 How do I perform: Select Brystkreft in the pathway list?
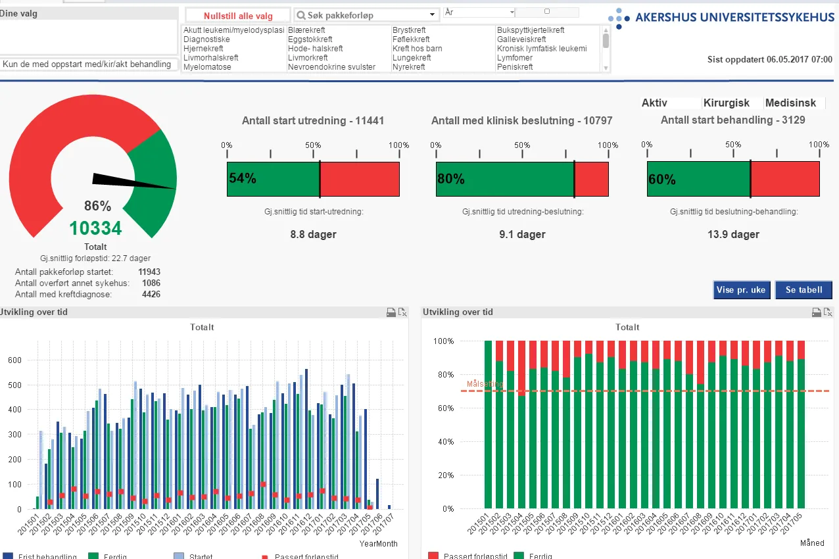click(409, 30)
